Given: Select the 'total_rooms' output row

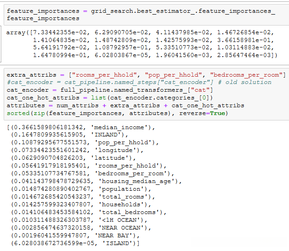Looking at the screenshot, I should click(x=83, y=197).
